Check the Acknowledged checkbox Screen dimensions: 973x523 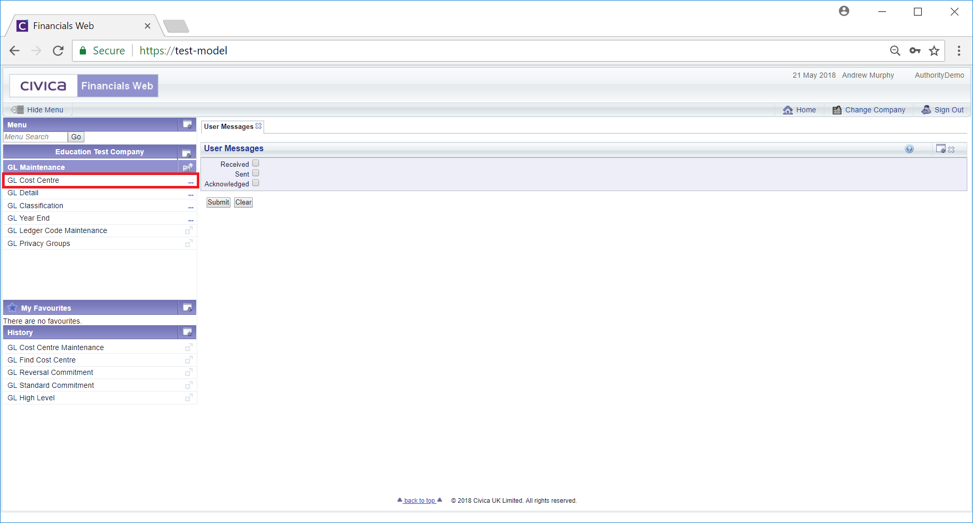255,183
